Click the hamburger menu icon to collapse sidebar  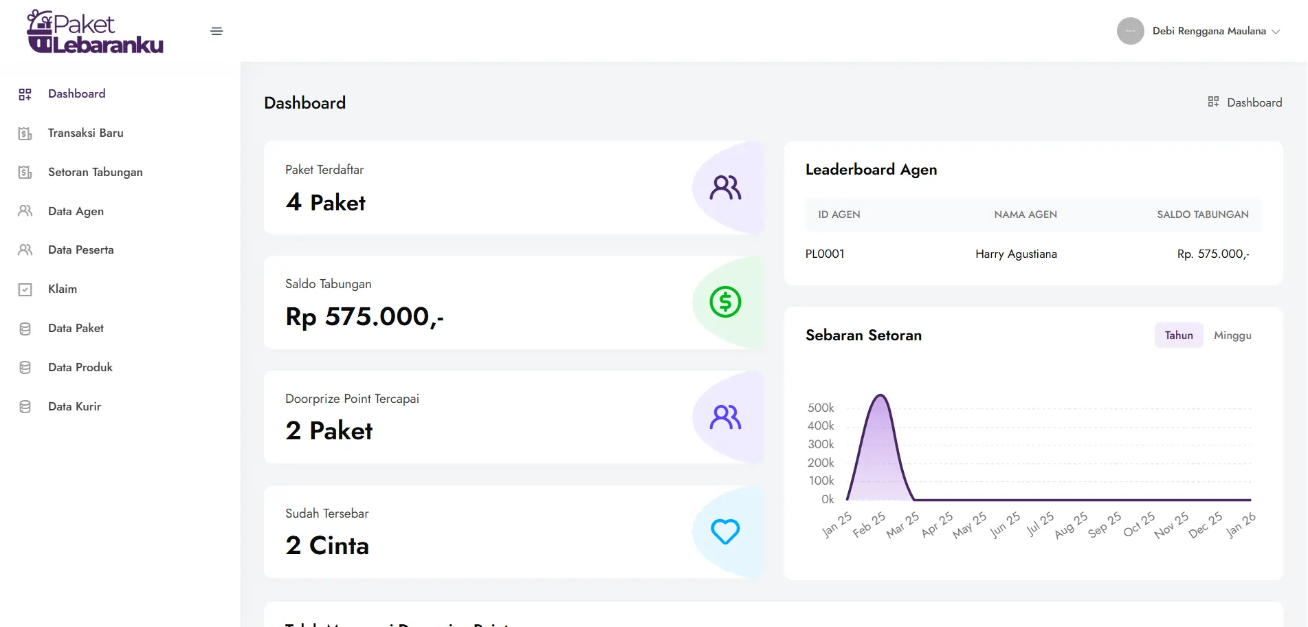point(217,31)
